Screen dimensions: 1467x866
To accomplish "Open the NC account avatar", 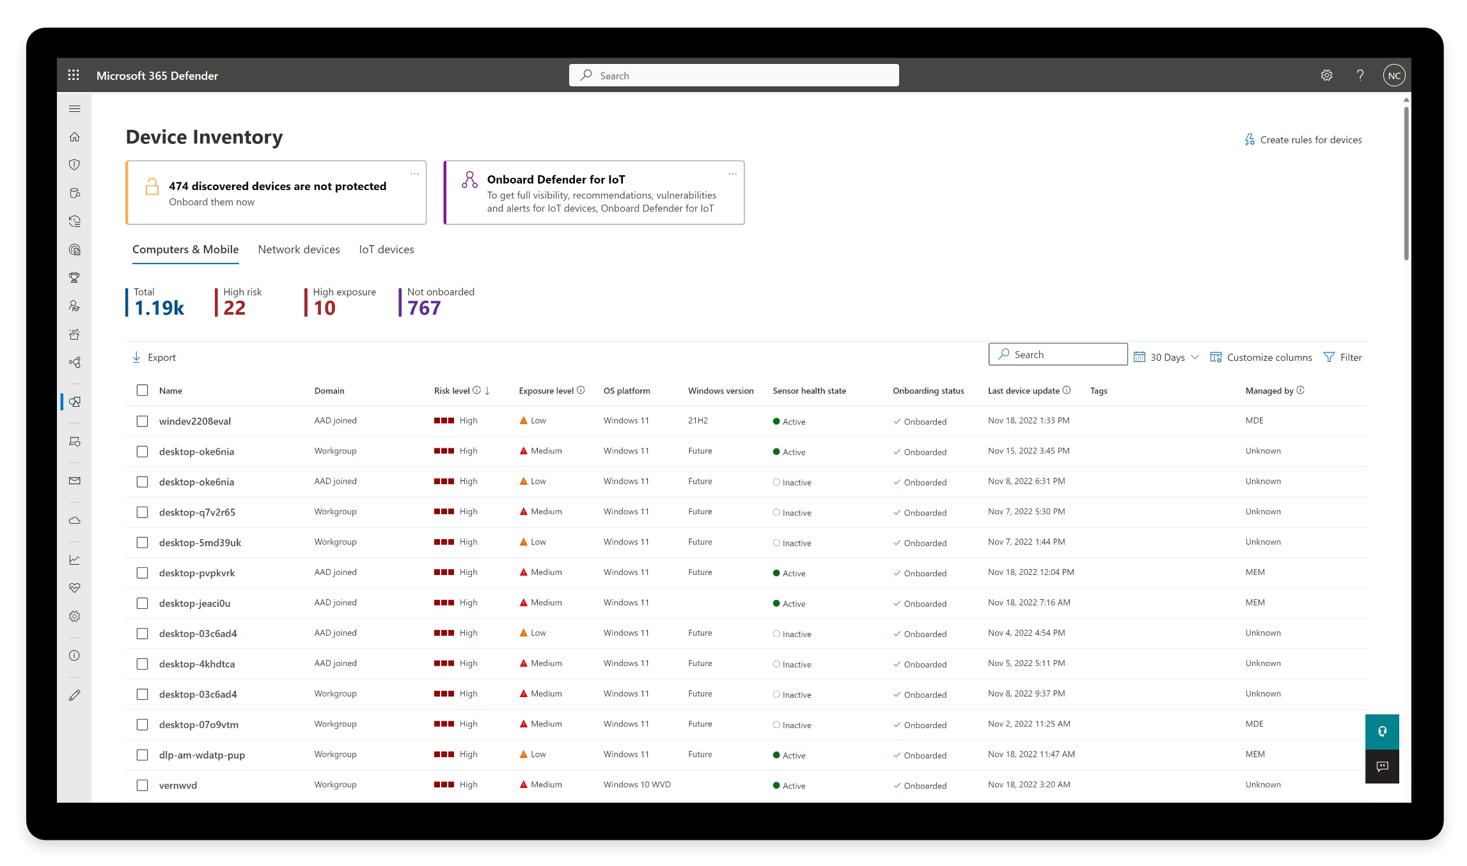I will [x=1394, y=75].
